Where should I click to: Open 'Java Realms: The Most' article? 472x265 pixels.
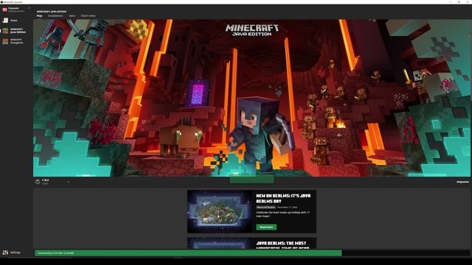[251, 243]
